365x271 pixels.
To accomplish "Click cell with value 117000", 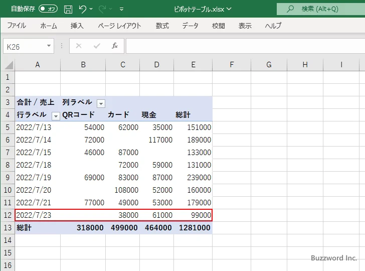I will (156, 140).
